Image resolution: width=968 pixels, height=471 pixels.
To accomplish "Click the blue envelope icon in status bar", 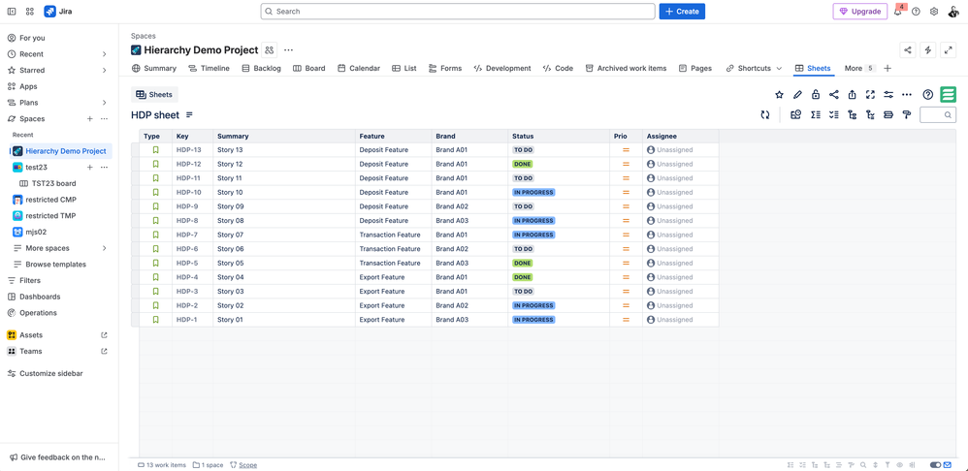I will pyautogui.click(x=948, y=465).
